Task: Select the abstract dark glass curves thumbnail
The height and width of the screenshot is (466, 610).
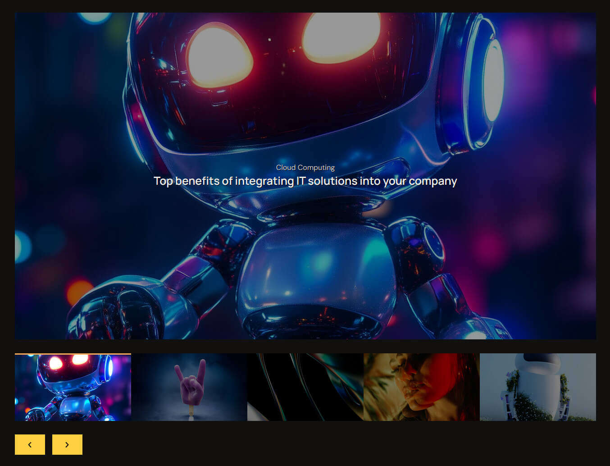Action: point(305,387)
